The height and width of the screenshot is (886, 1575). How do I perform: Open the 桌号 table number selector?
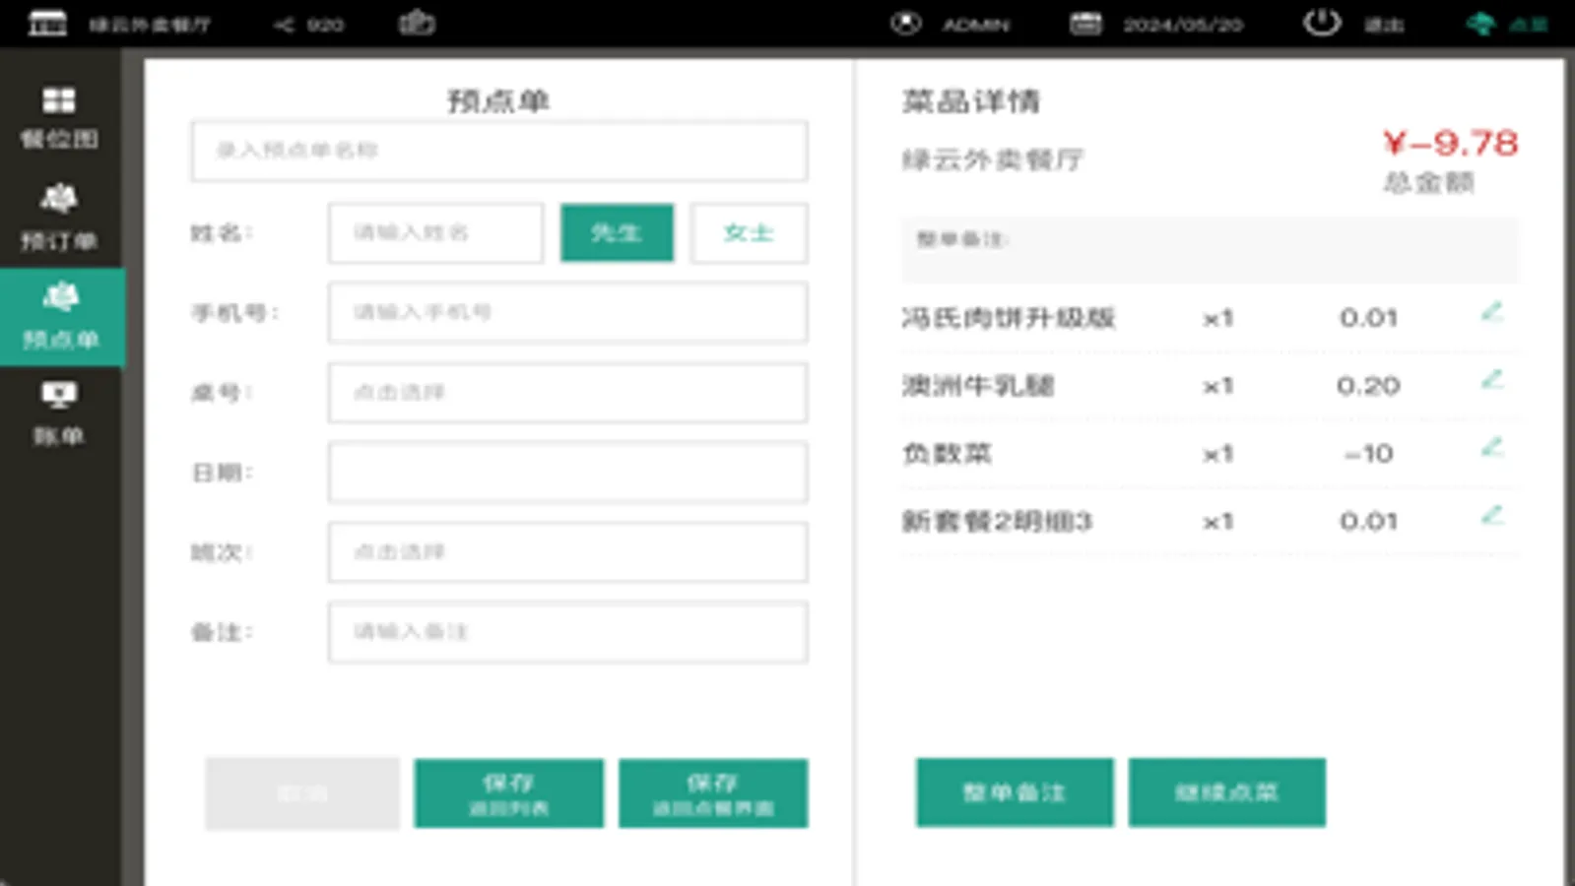[567, 393]
